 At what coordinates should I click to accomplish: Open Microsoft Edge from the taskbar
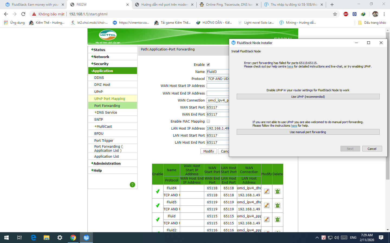[x=33, y=238]
